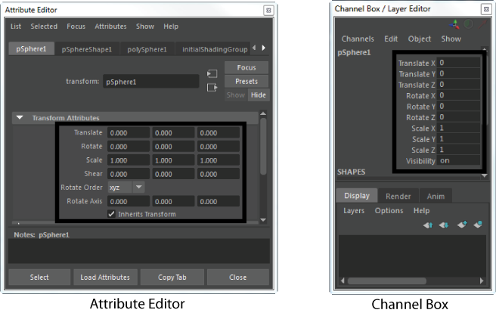The image size is (496, 313).
Task: Click scroll-down arrow in Attribute Editor scrollbar
Action: pos(263,220)
